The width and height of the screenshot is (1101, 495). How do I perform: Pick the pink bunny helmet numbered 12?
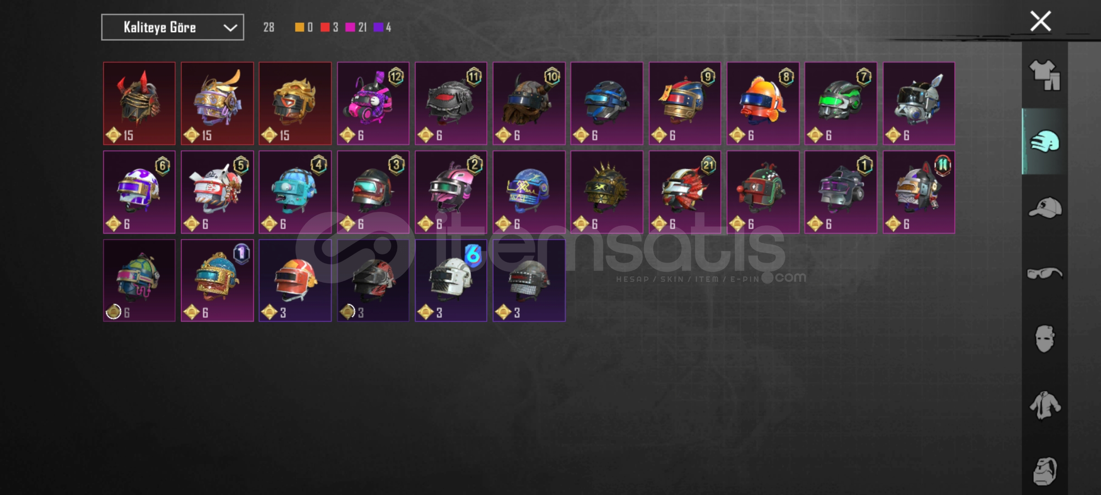click(373, 104)
